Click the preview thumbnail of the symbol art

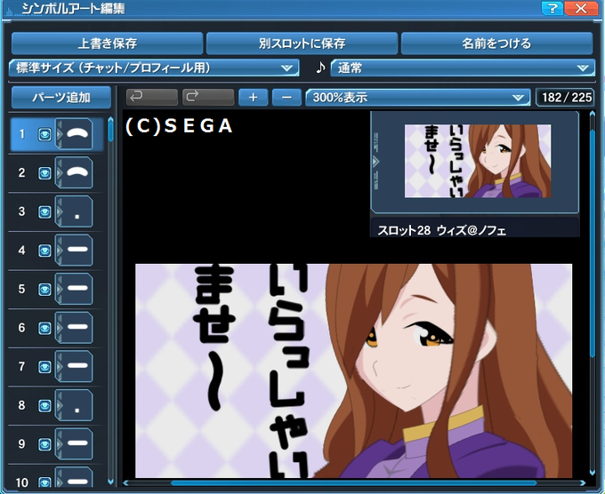pos(478,161)
